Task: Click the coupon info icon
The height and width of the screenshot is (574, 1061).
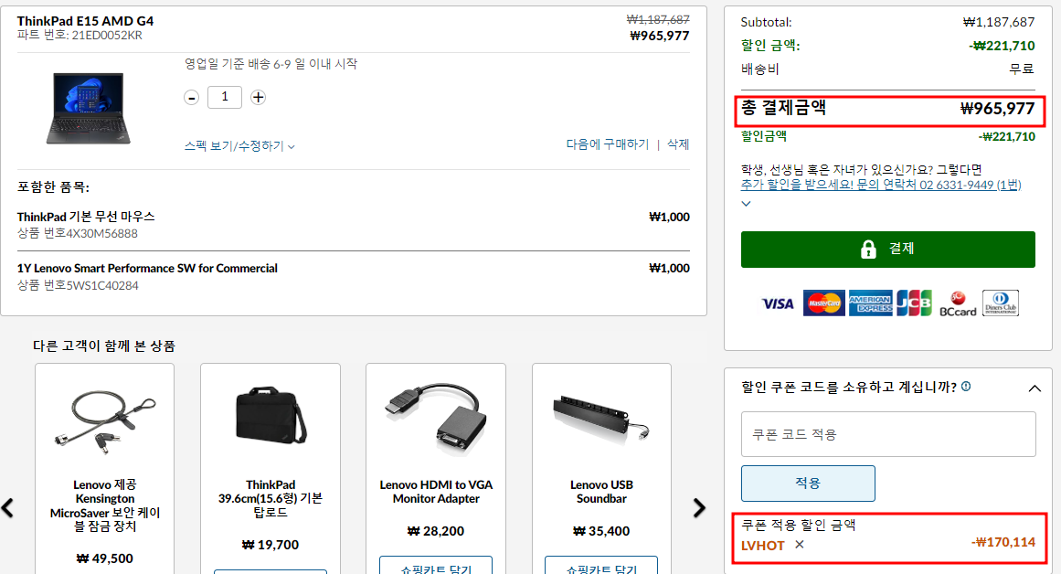Action: (x=966, y=387)
